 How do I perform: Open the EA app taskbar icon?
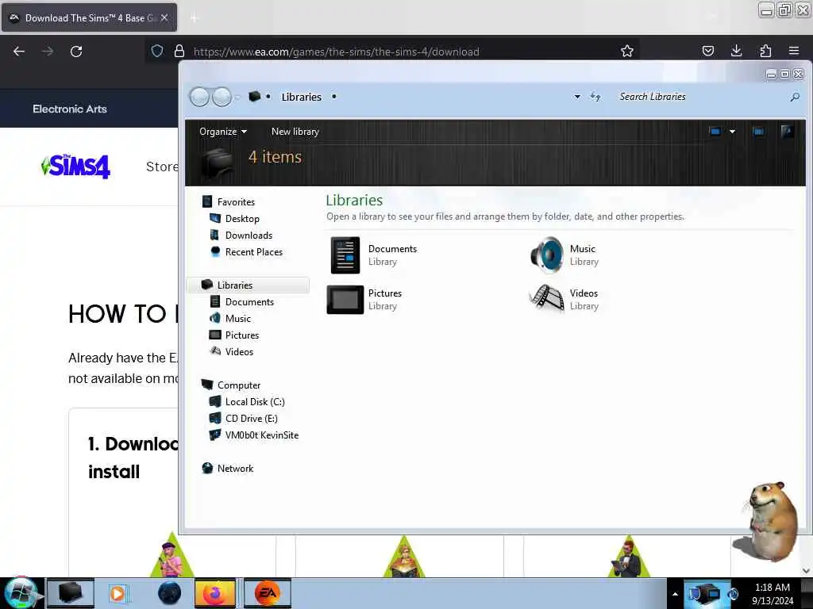267,593
